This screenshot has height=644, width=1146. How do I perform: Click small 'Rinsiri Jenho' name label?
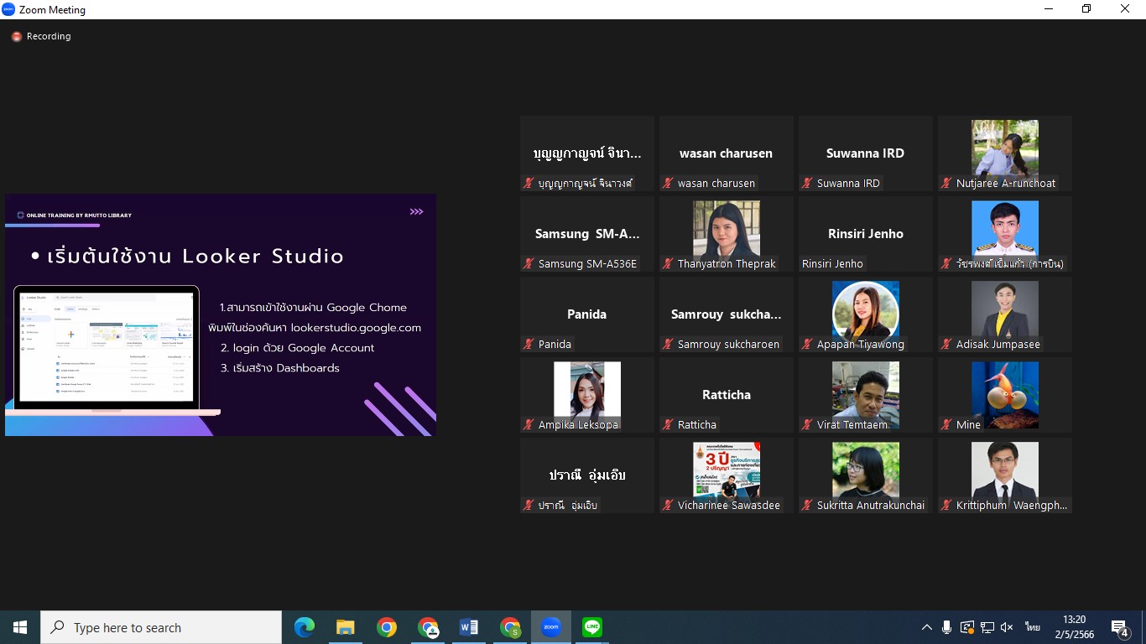click(x=832, y=263)
